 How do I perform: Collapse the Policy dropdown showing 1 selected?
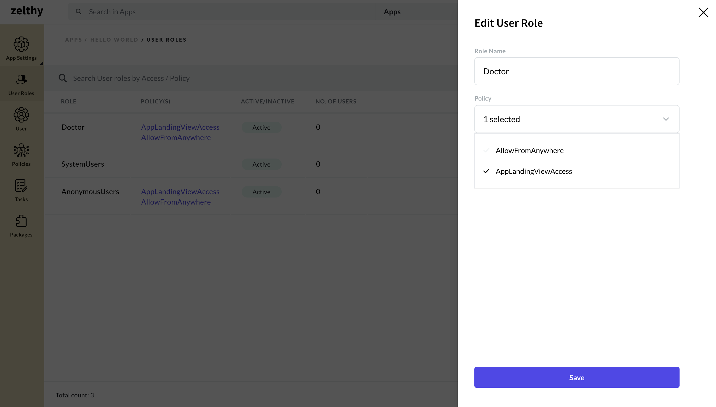[x=576, y=119]
